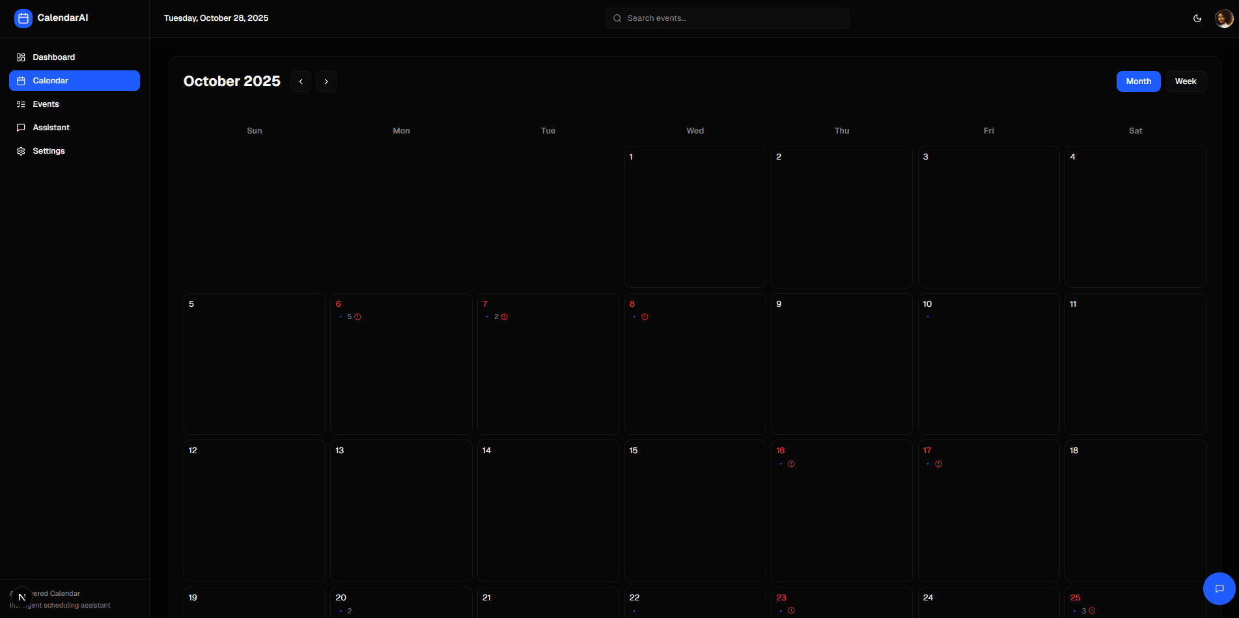Screen dimensions: 1239x618
Task: Go to previous month with left chevron
Action: (300, 81)
